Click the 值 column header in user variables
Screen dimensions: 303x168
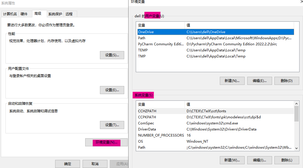point(239,25)
